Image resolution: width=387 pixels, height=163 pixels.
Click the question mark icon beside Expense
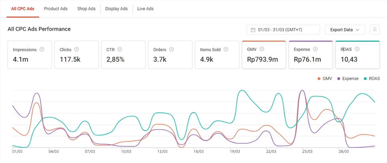coord(315,49)
